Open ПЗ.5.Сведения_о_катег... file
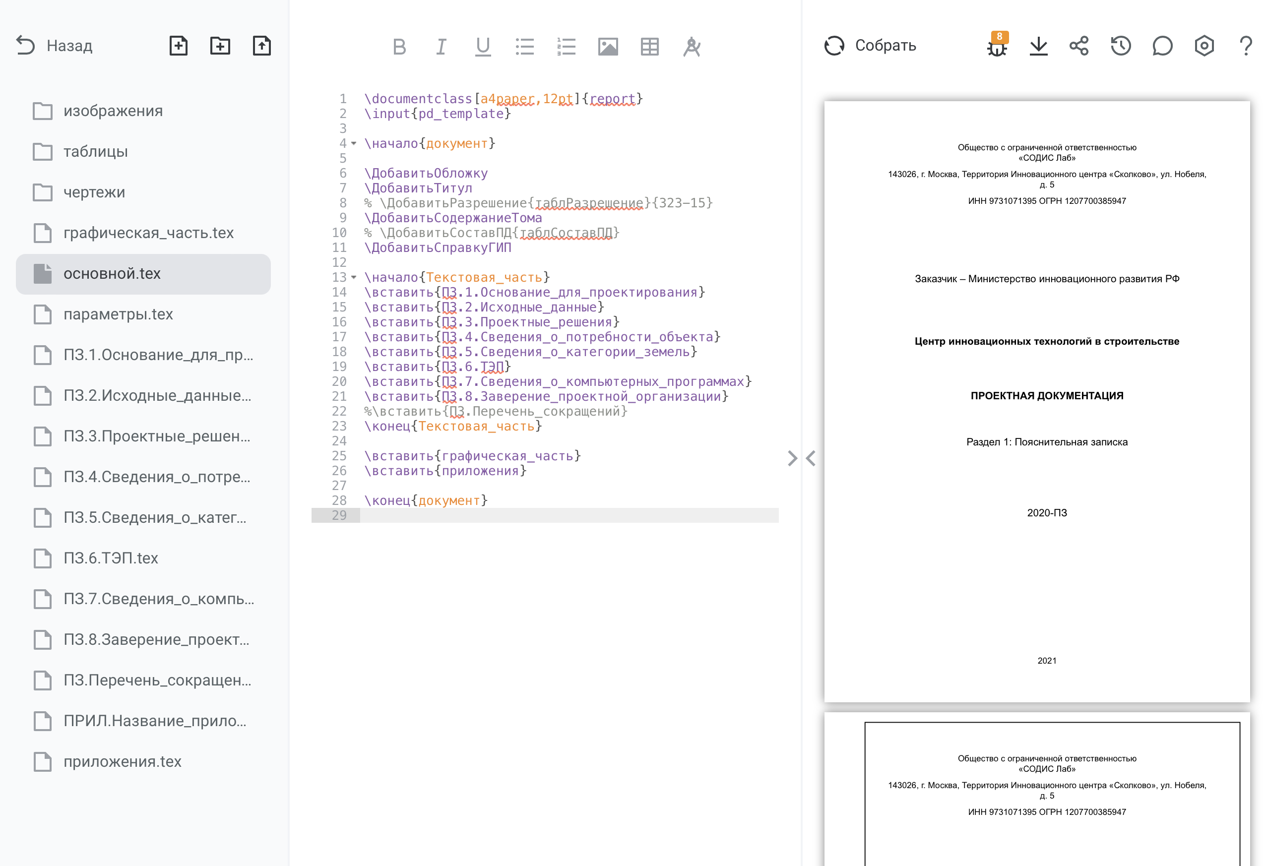This screenshot has width=1267, height=866. pos(143,518)
